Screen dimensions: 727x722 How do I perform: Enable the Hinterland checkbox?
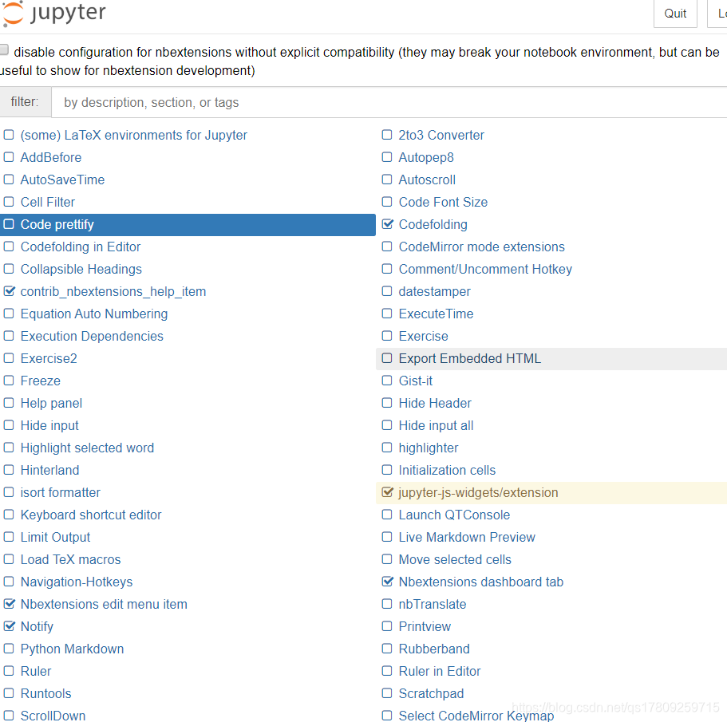click(x=9, y=470)
